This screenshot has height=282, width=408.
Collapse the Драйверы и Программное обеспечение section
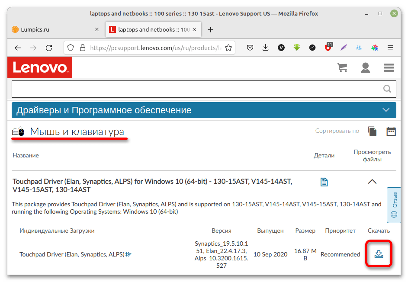tap(386, 110)
